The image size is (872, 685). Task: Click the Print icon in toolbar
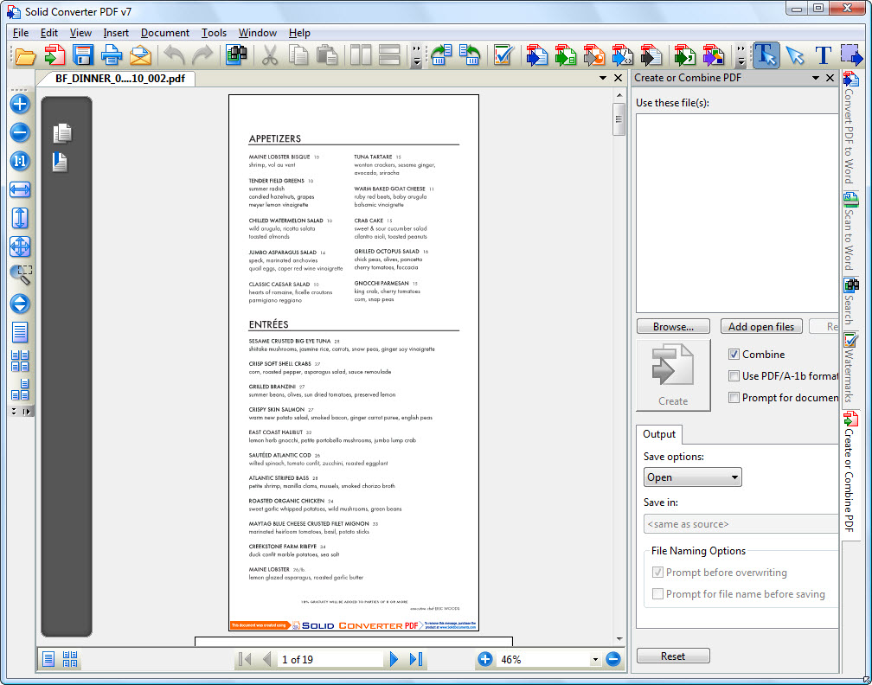(x=112, y=56)
